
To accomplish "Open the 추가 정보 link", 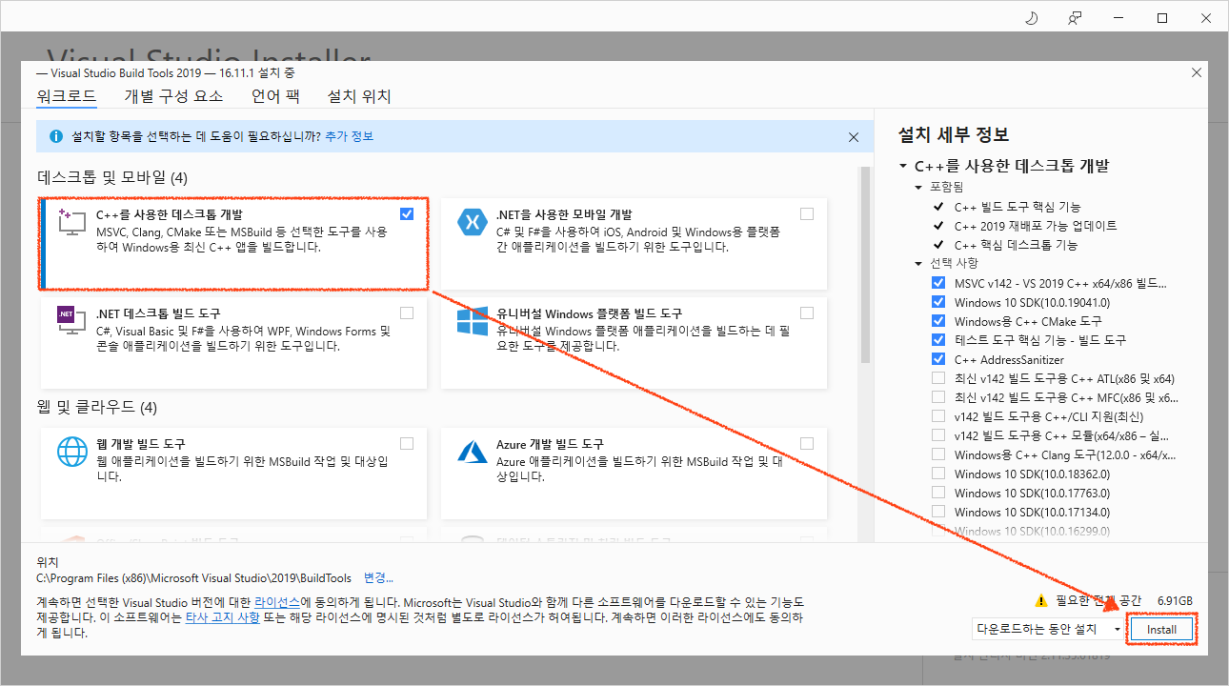I will click(349, 136).
